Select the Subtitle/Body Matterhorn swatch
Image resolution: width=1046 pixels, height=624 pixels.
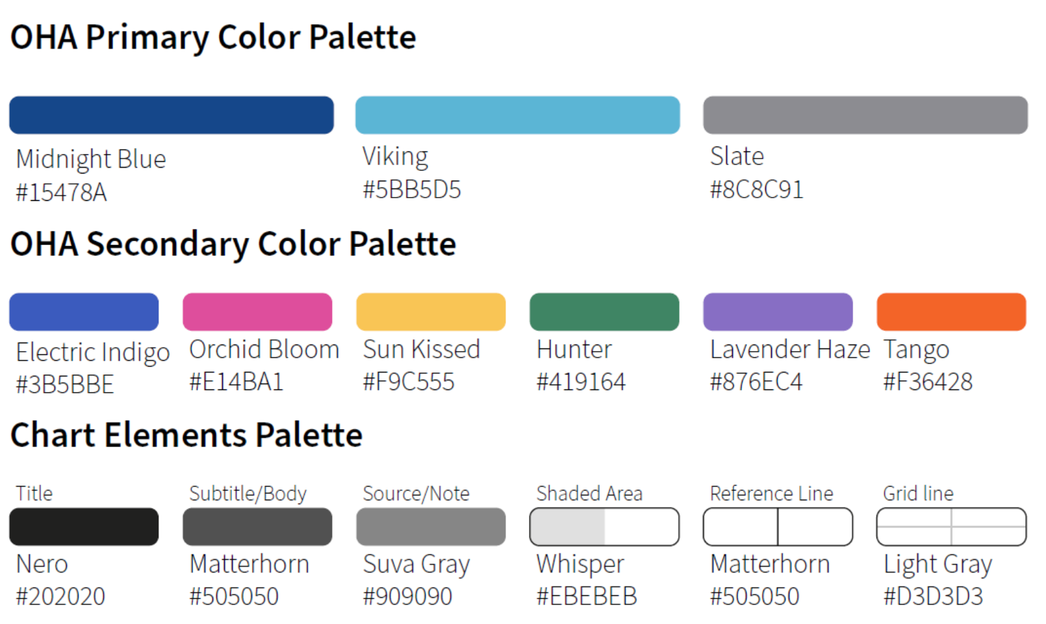pyautogui.click(x=257, y=526)
